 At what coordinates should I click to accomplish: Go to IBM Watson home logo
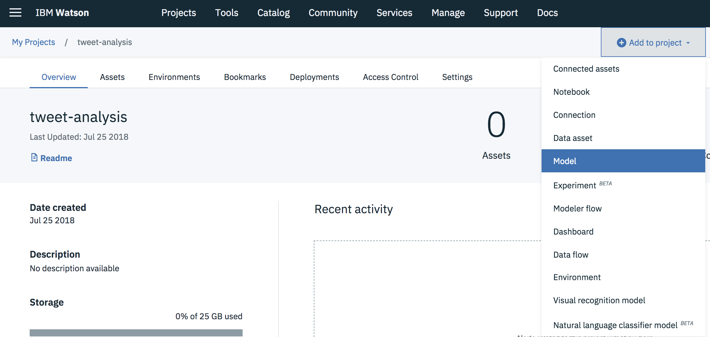(x=62, y=13)
